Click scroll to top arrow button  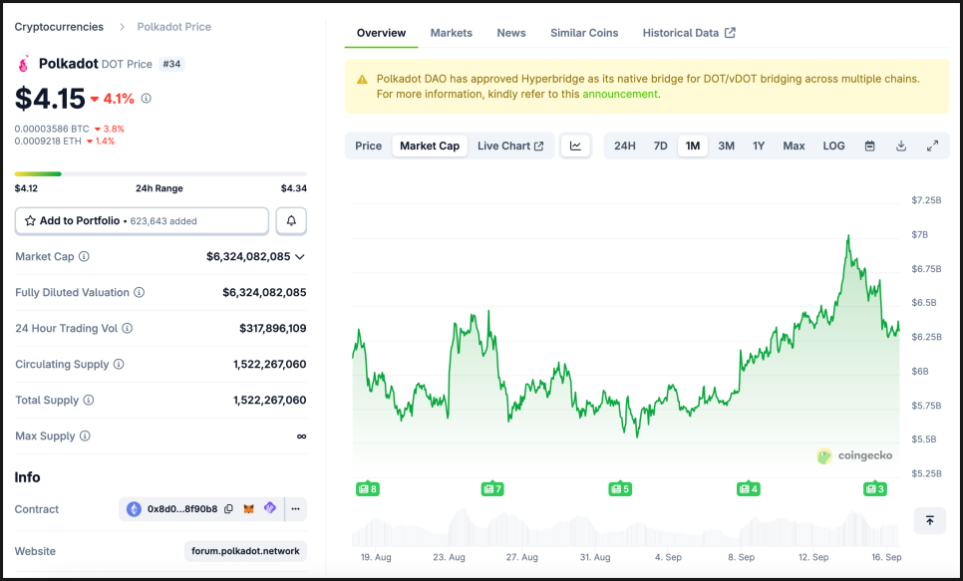click(929, 520)
